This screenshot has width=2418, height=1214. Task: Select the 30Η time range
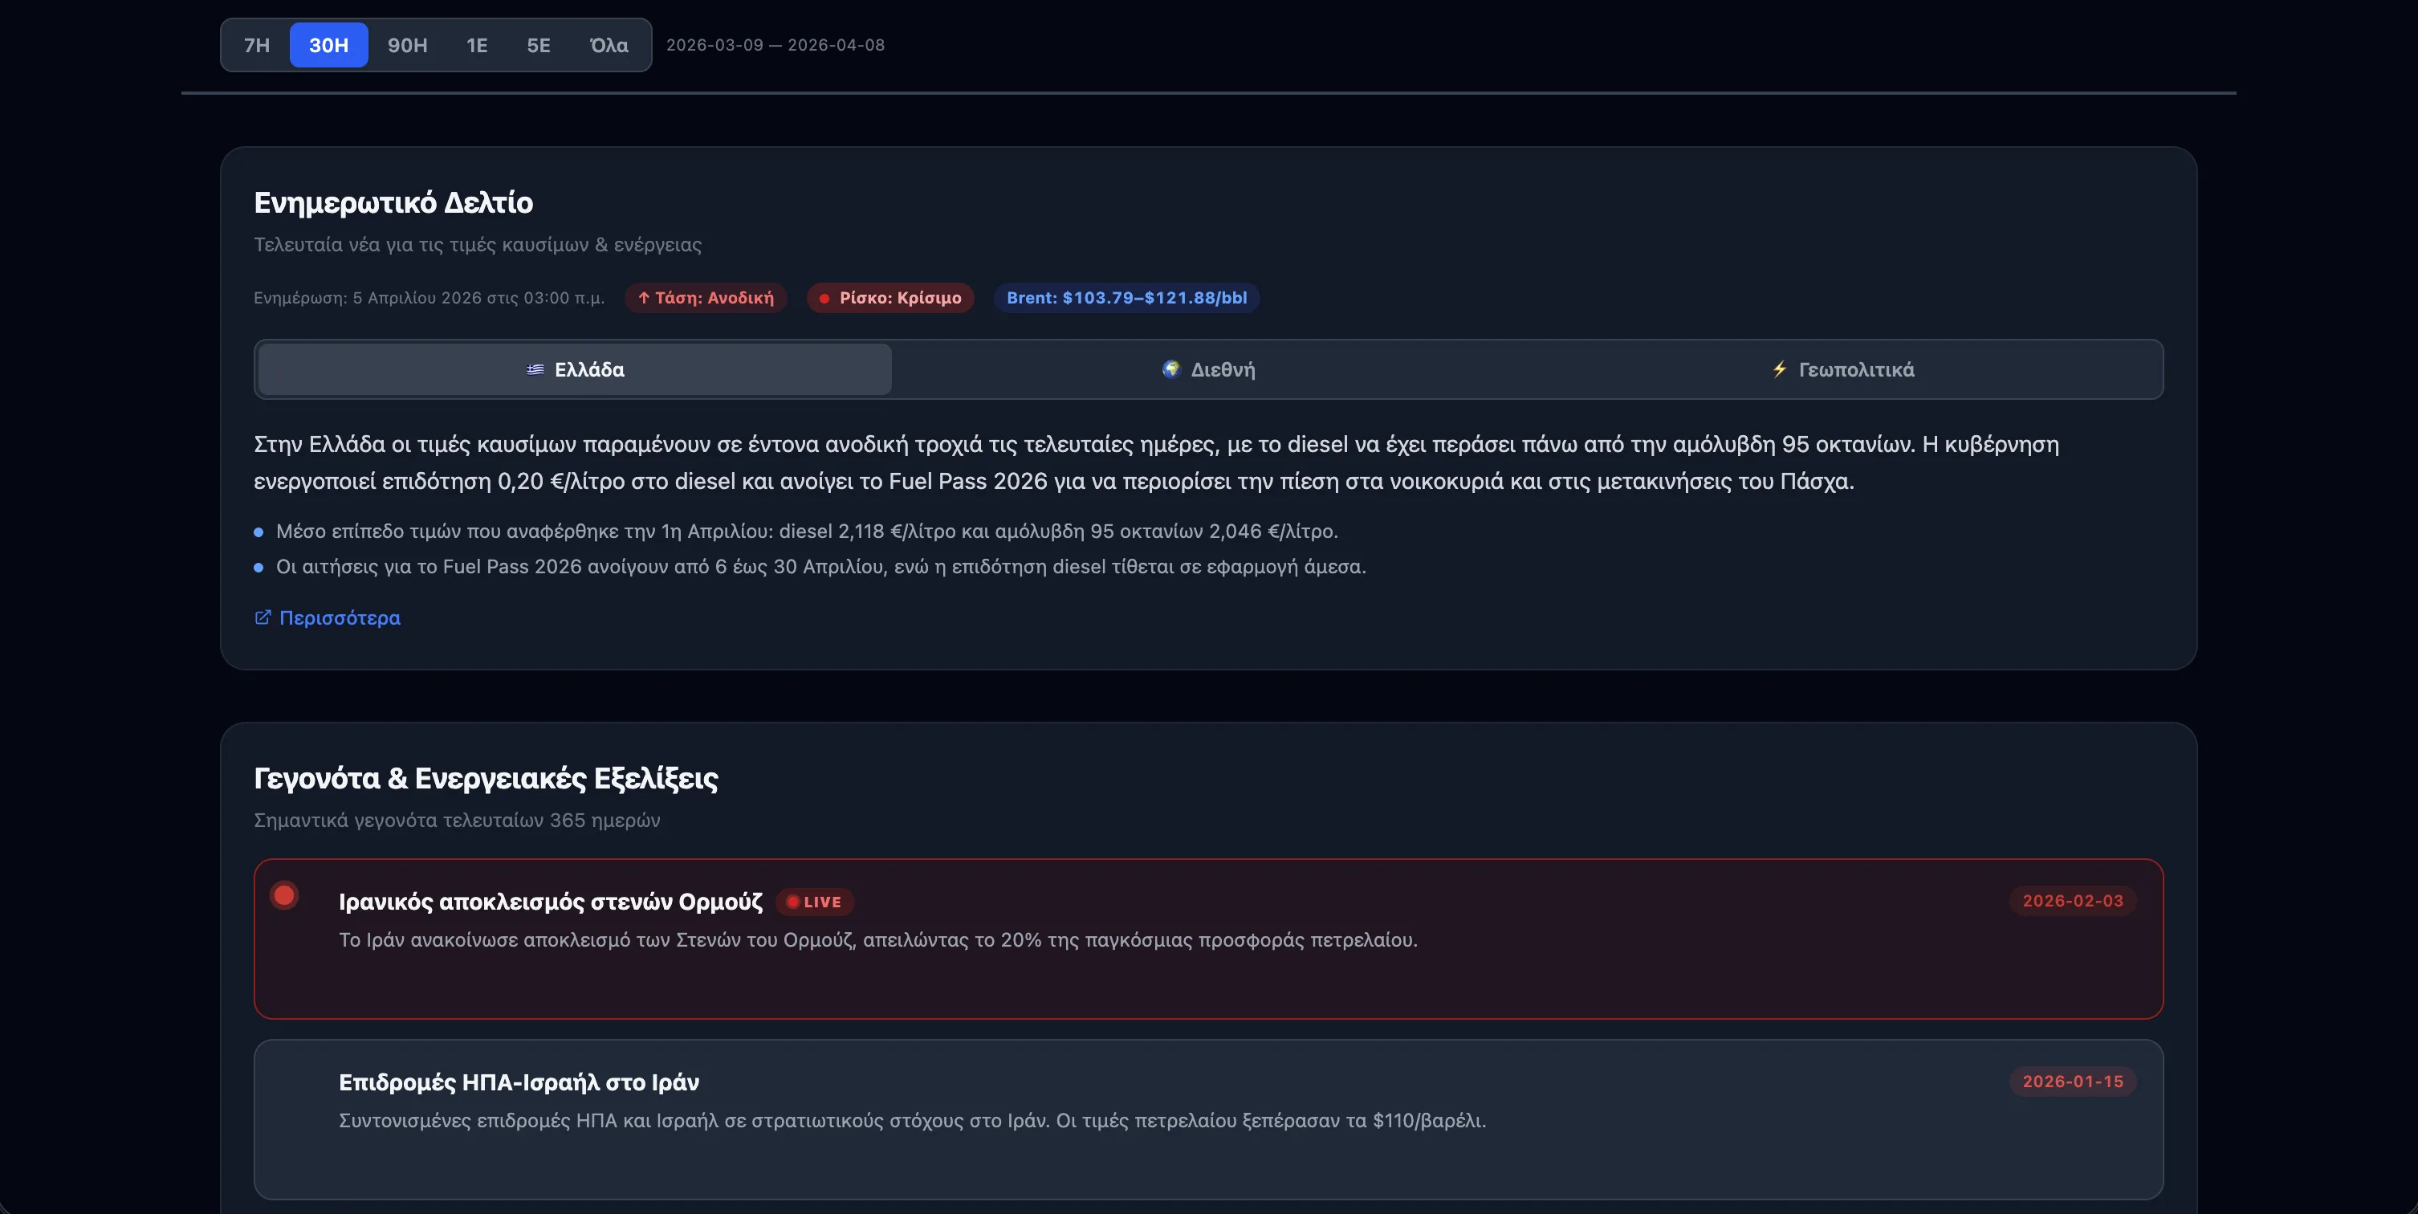click(328, 45)
